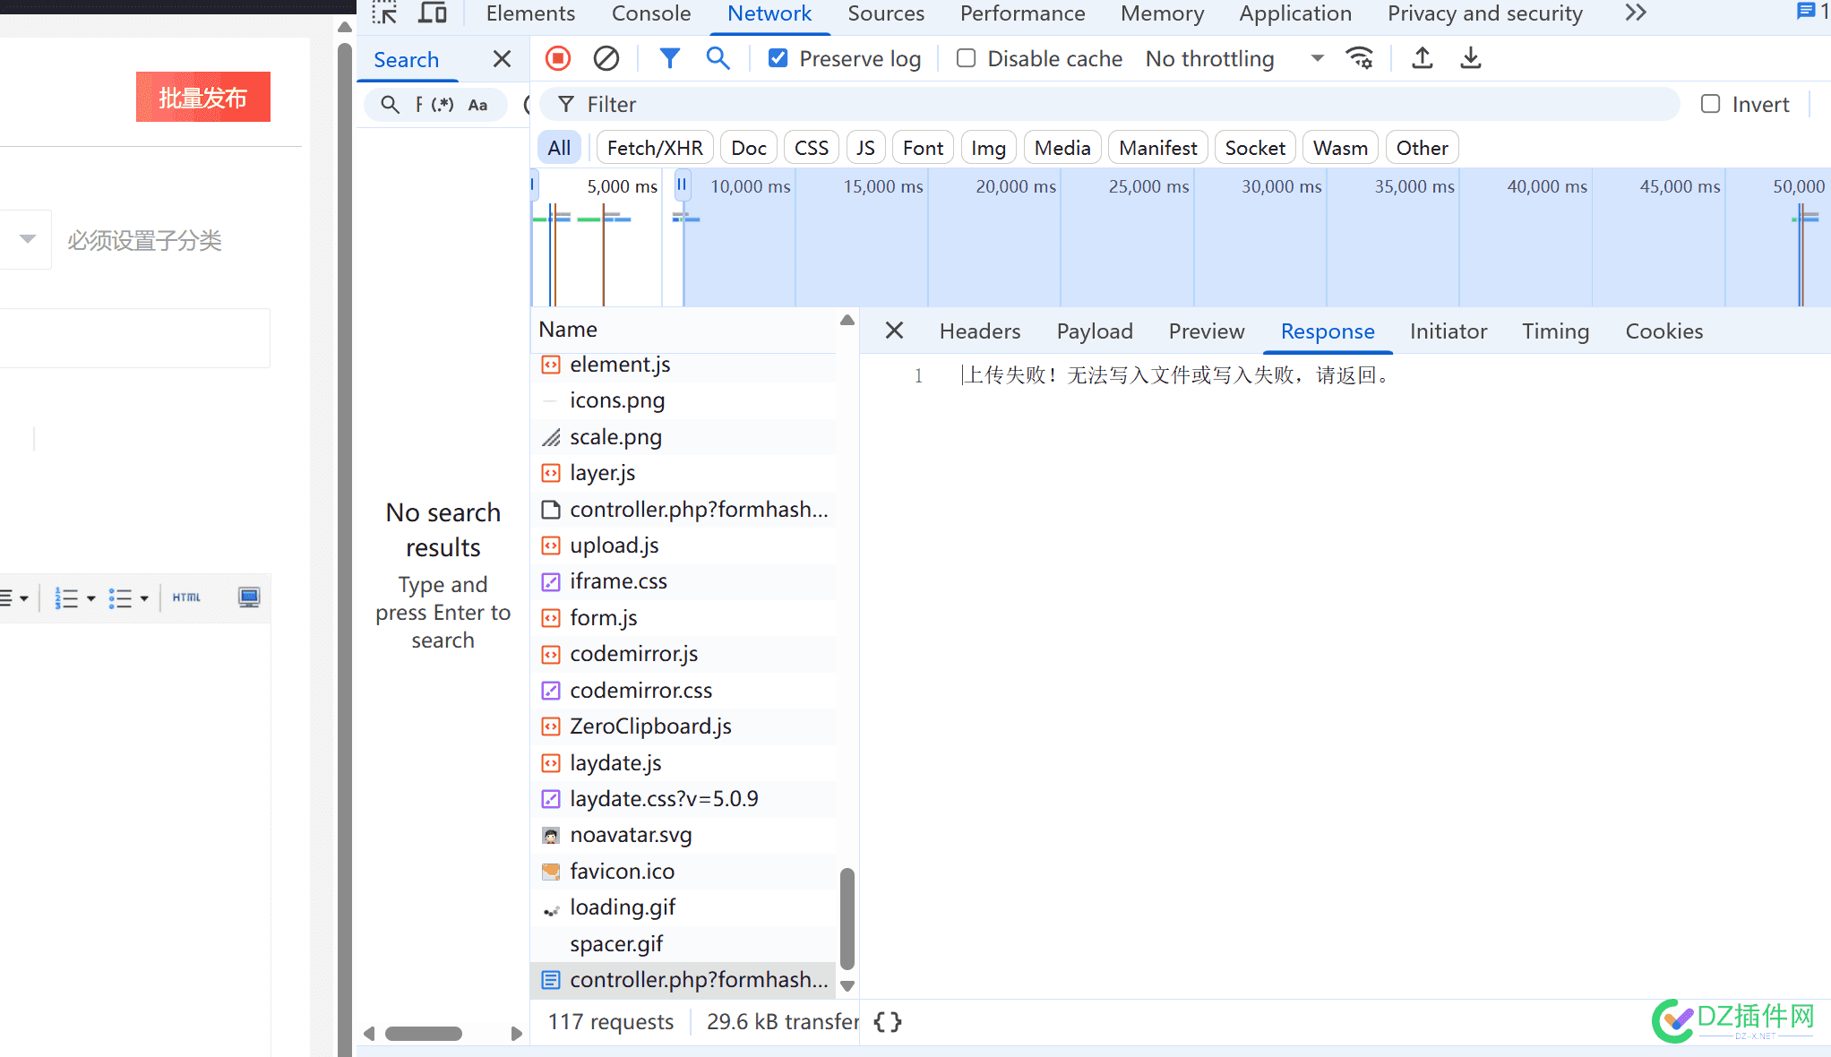Open the Console panel tab

651,13
